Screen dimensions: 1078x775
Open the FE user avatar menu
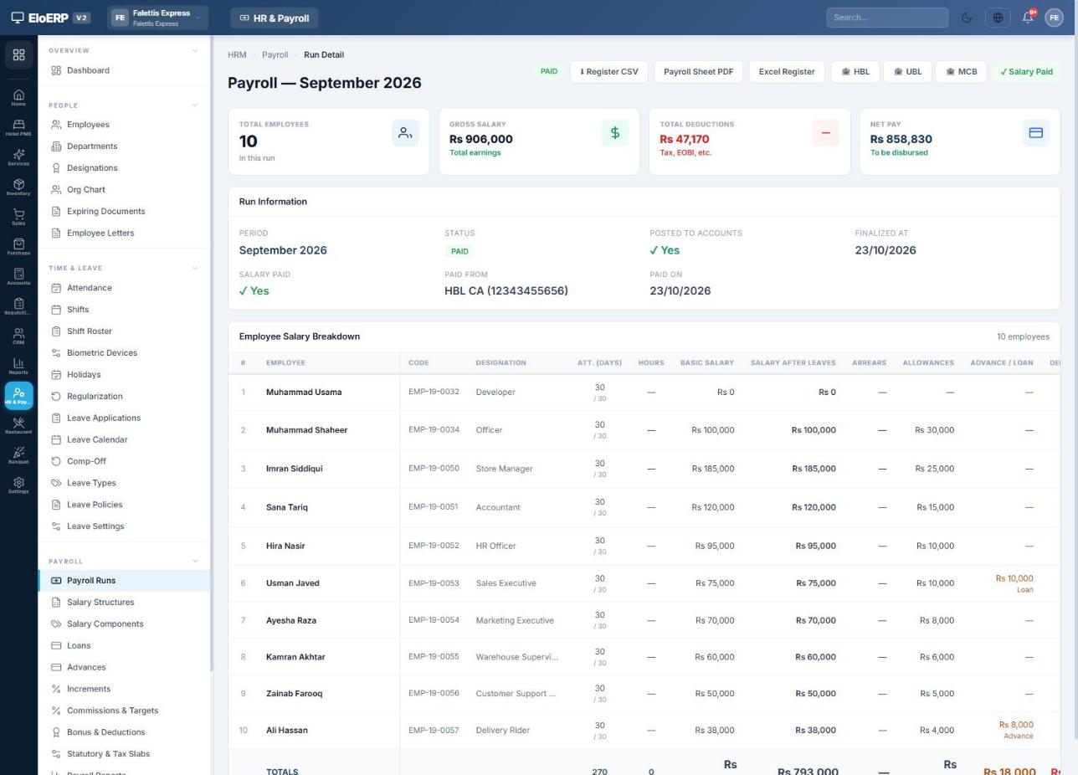[1054, 18]
